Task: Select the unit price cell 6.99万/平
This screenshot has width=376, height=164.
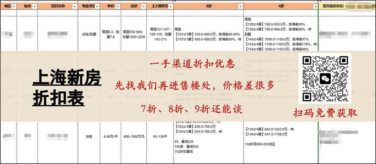Action: pos(110,137)
